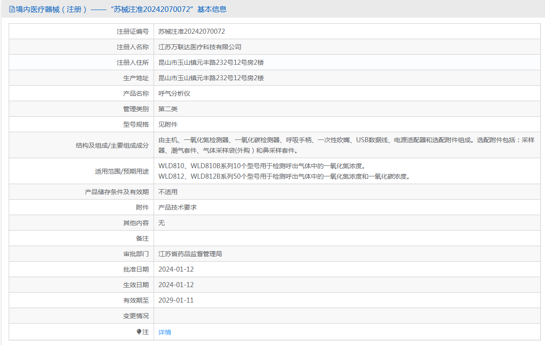The height and width of the screenshot is (345, 545).
Task: Click expiry date 2029-01-11
Action: pos(176,300)
